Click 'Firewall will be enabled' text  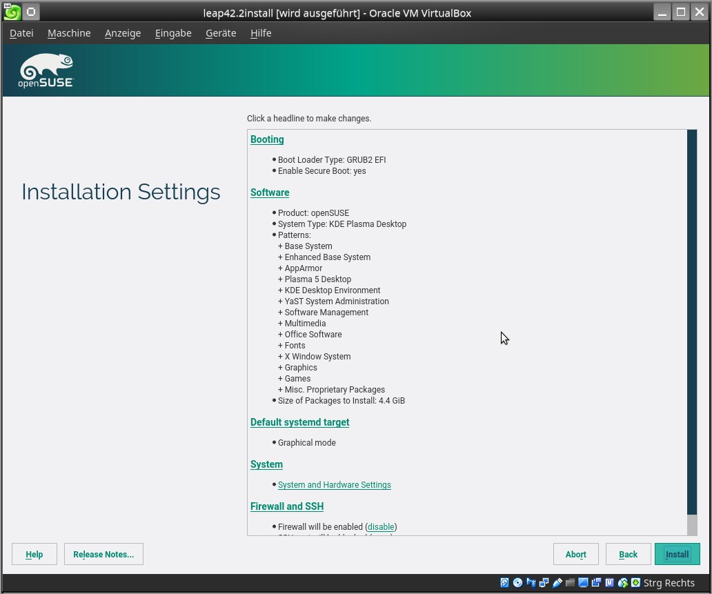pyautogui.click(x=320, y=527)
